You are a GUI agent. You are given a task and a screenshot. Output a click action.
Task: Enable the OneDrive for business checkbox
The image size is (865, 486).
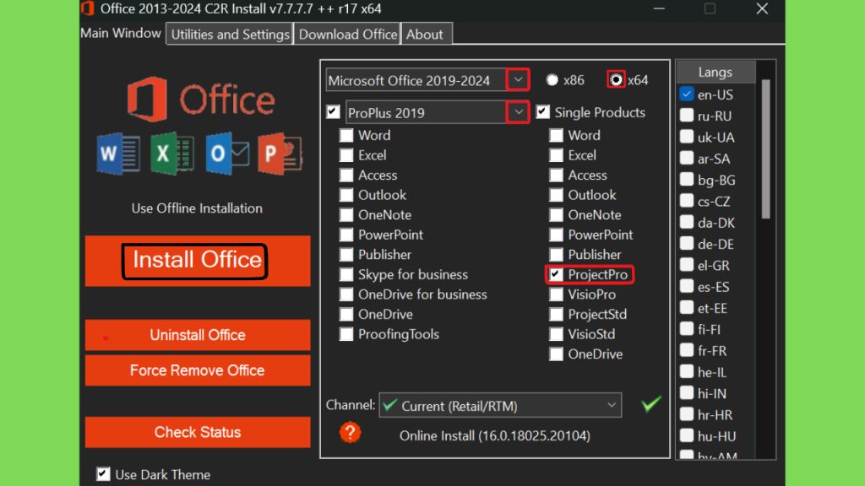pos(346,294)
